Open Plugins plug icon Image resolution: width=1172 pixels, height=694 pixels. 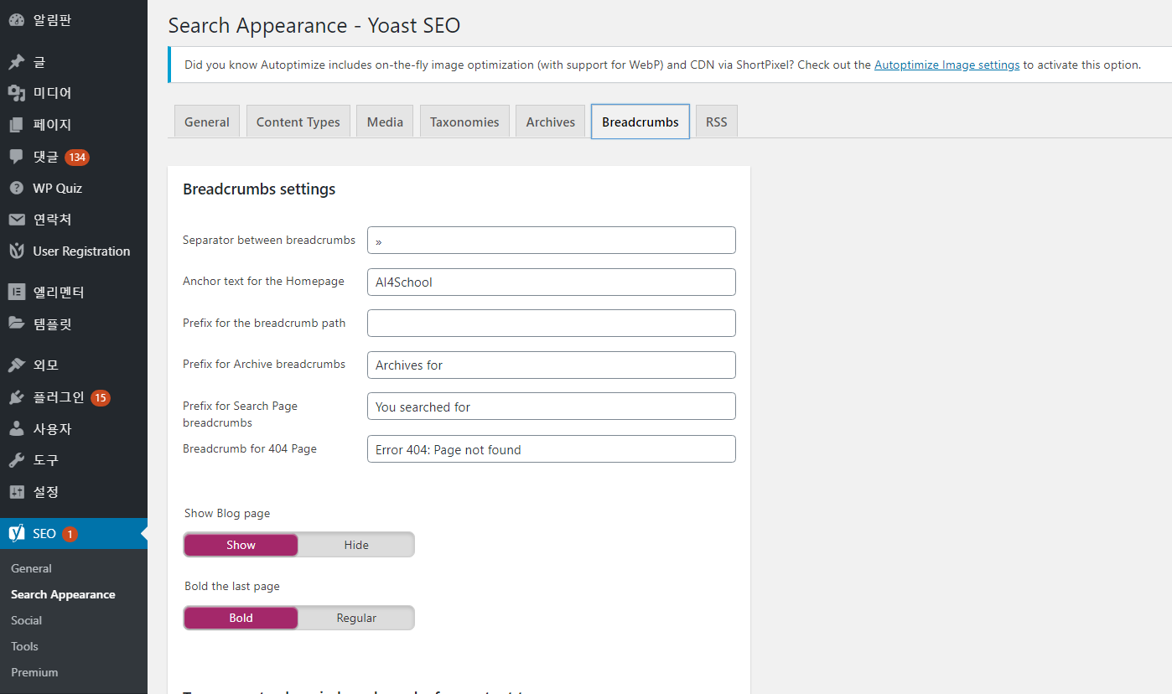click(17, 397)
